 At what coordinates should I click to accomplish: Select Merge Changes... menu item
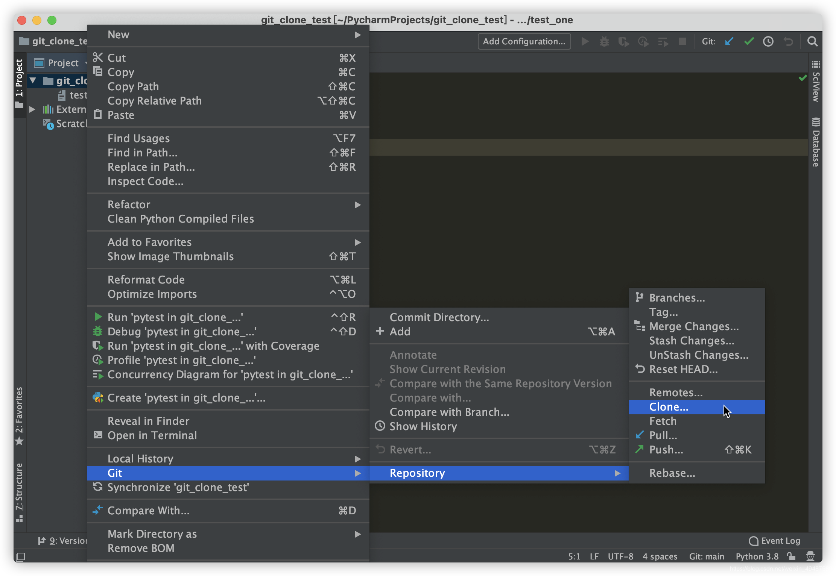pyautogui.click(x=697, y=326)
